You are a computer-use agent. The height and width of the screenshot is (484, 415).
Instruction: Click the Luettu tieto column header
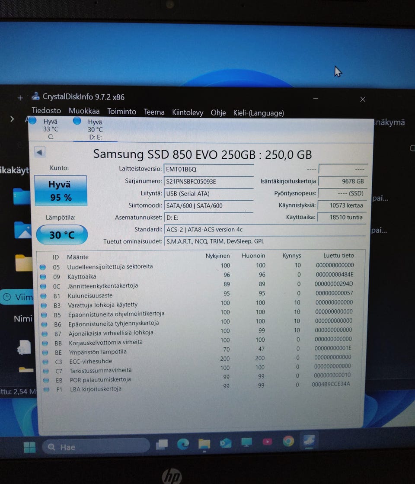(338, 255)
